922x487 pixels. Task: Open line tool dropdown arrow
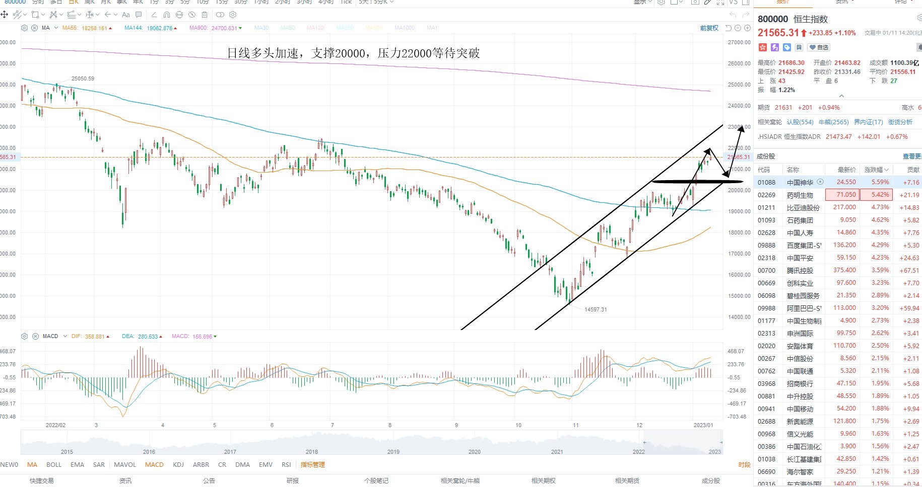click(x=25, y=15)
